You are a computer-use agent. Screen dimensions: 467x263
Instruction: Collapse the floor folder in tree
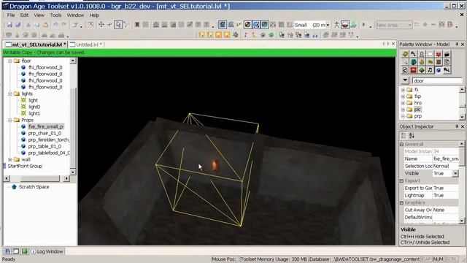click(x=9, y=61)
